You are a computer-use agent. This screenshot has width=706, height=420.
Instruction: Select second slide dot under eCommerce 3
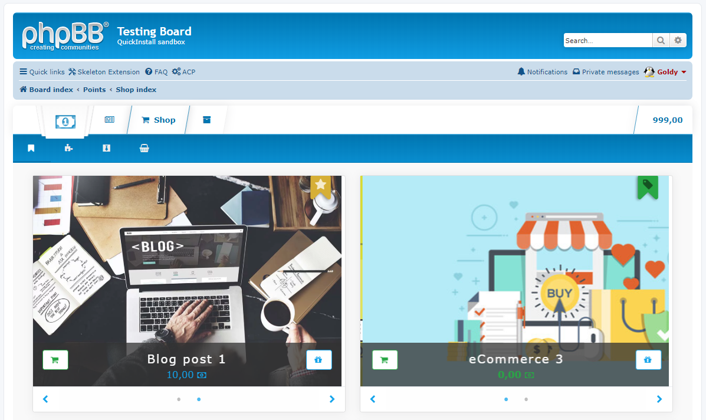(526, 399)
